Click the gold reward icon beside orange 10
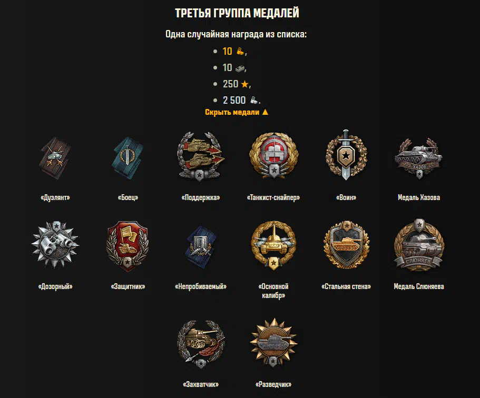 (x=240, y=51)
